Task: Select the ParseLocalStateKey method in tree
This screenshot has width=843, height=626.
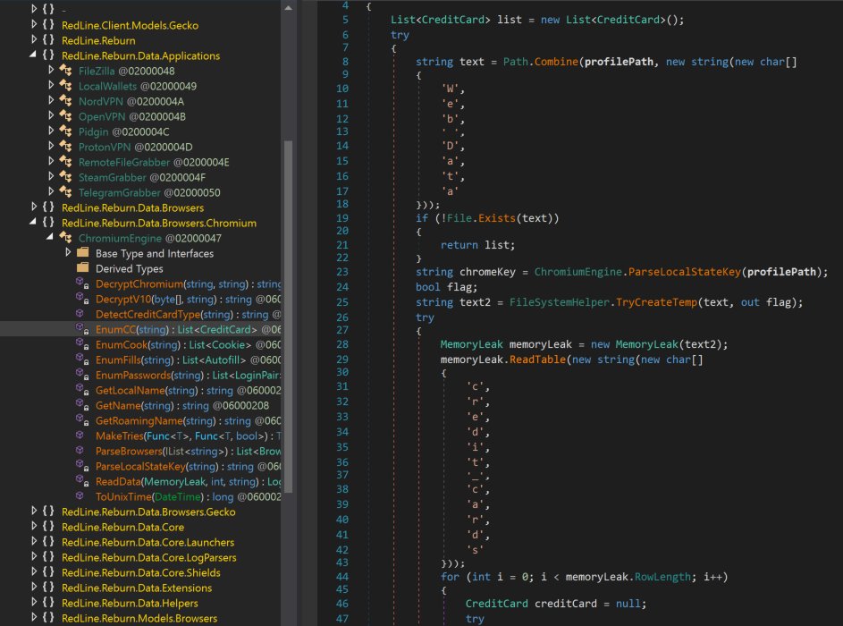Action: point(188,466)
